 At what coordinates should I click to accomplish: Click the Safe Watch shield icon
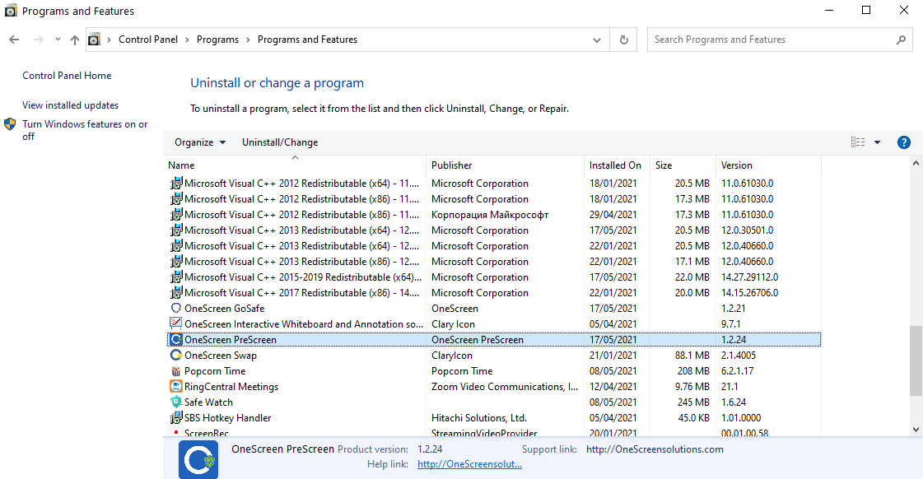175,402
